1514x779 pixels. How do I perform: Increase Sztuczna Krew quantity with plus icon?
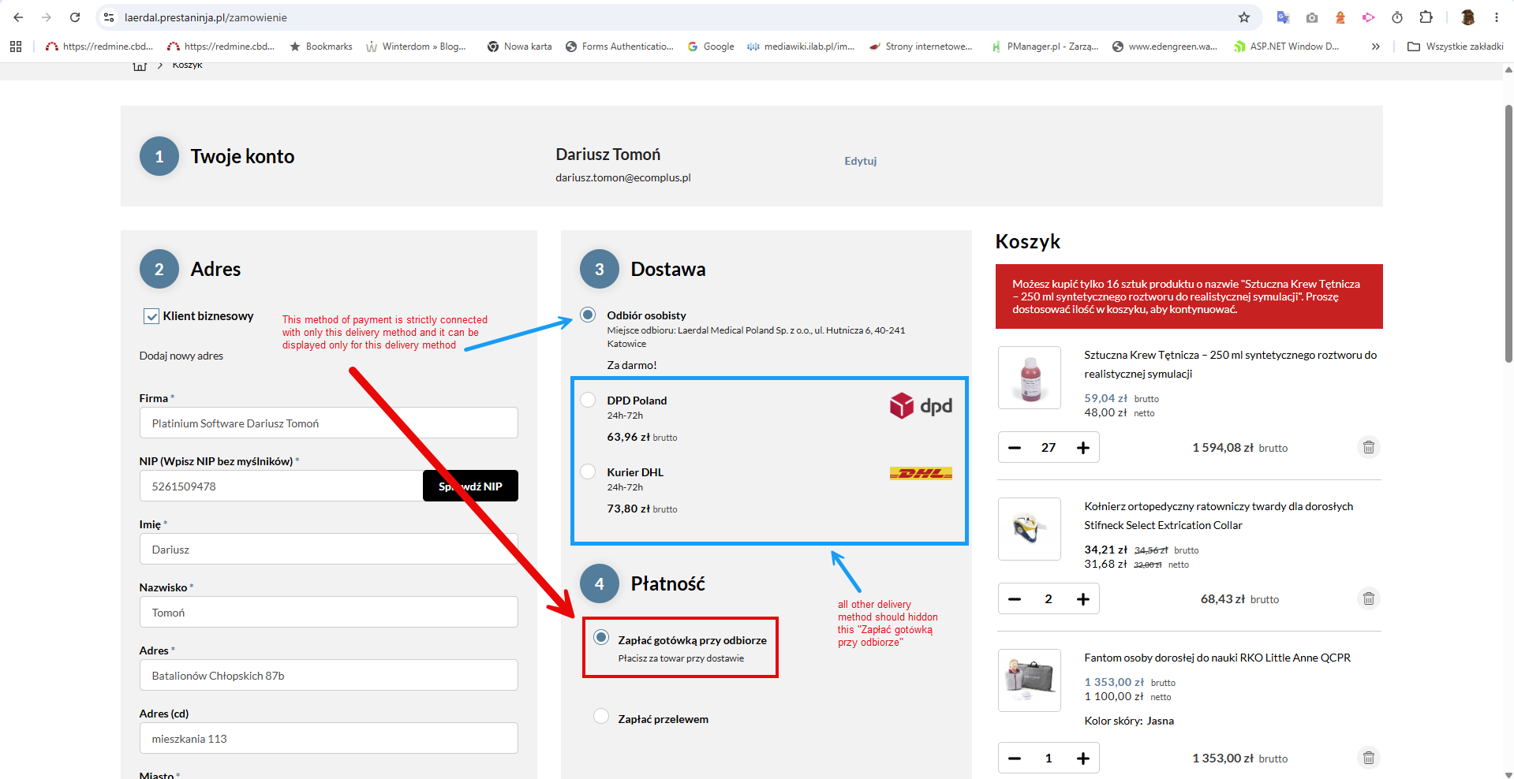(1083, 447)
